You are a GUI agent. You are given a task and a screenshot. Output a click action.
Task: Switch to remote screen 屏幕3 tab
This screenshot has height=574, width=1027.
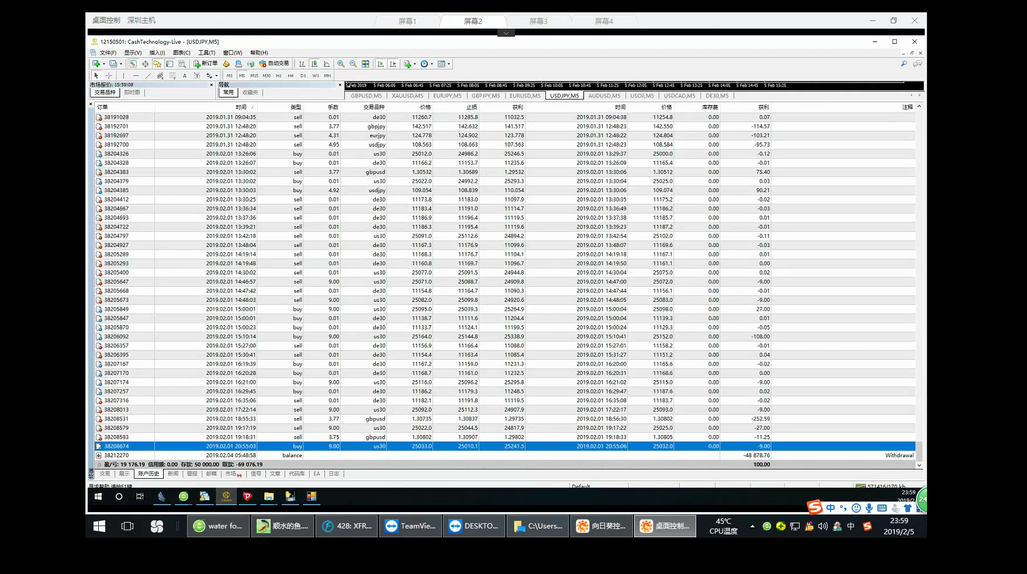[x=538, y=21]
